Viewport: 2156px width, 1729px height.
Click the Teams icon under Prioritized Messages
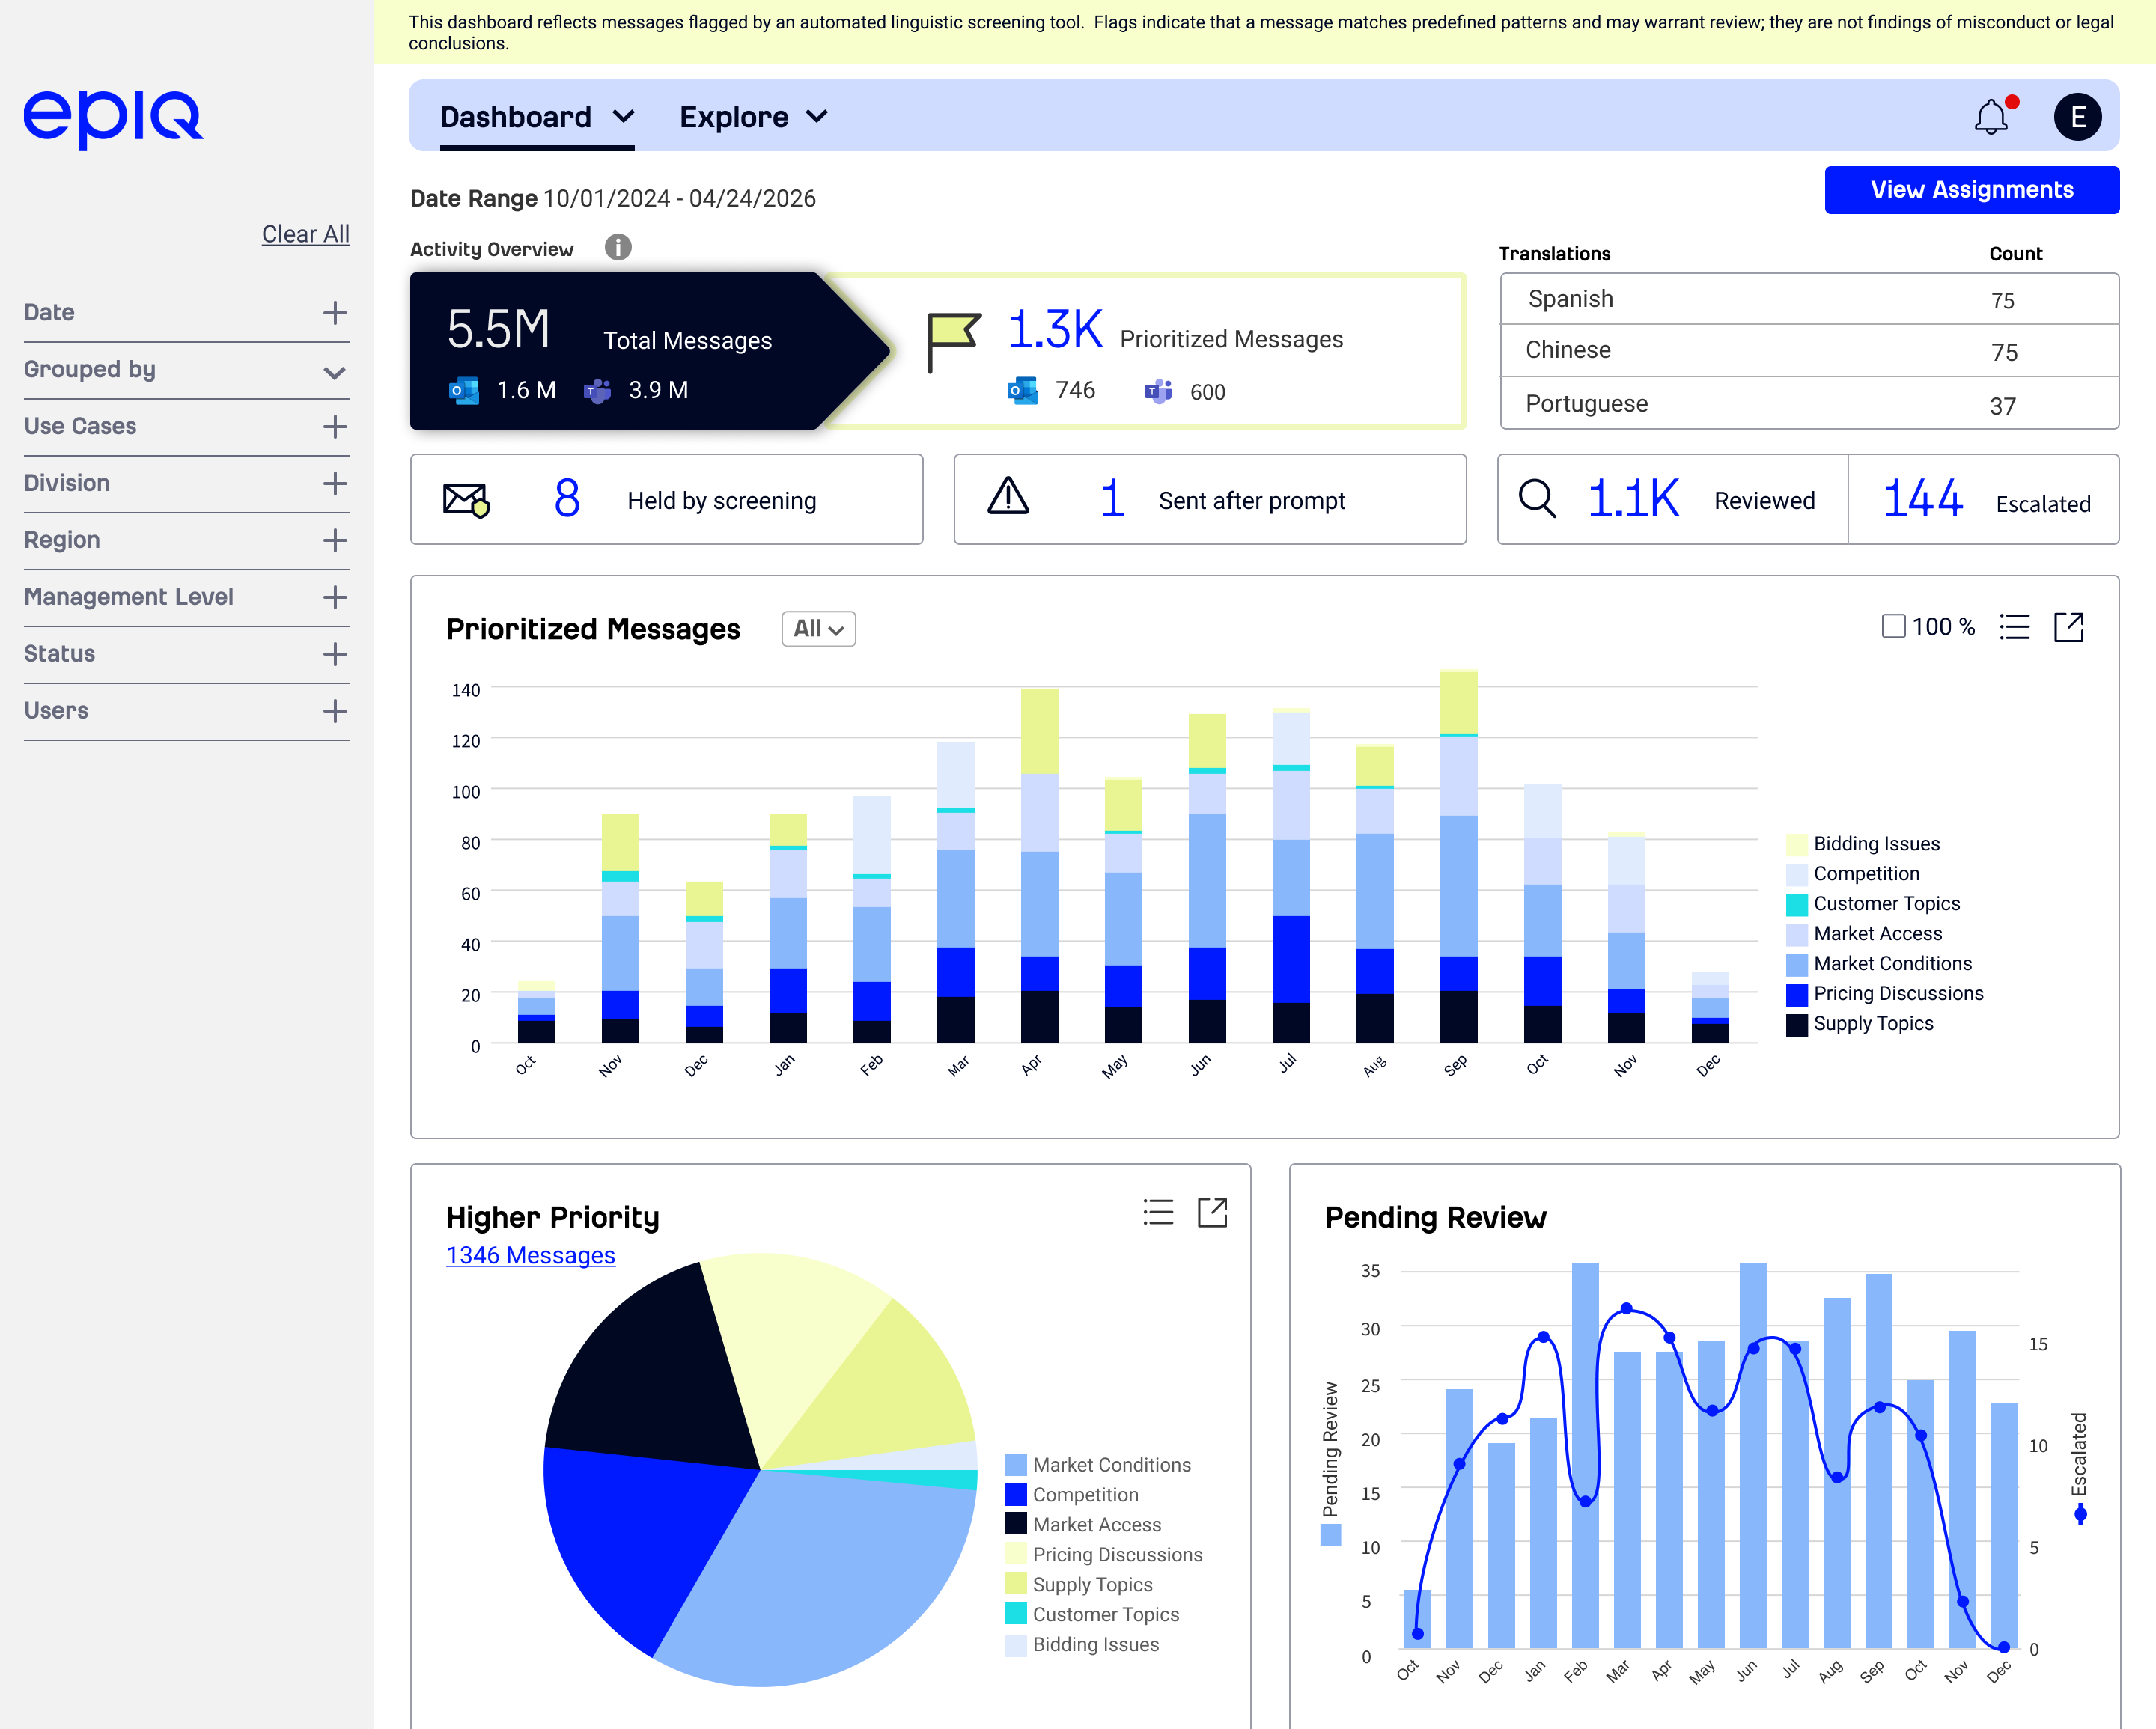1158,391
